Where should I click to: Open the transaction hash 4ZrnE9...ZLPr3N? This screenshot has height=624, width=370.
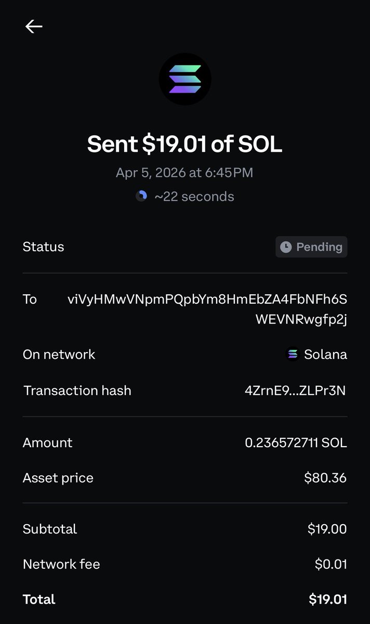[x=295, y=391]
